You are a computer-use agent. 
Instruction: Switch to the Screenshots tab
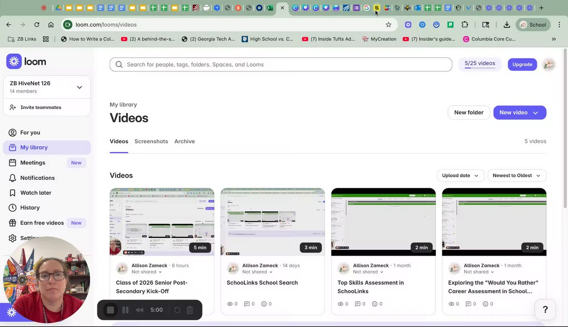point(151,141)
